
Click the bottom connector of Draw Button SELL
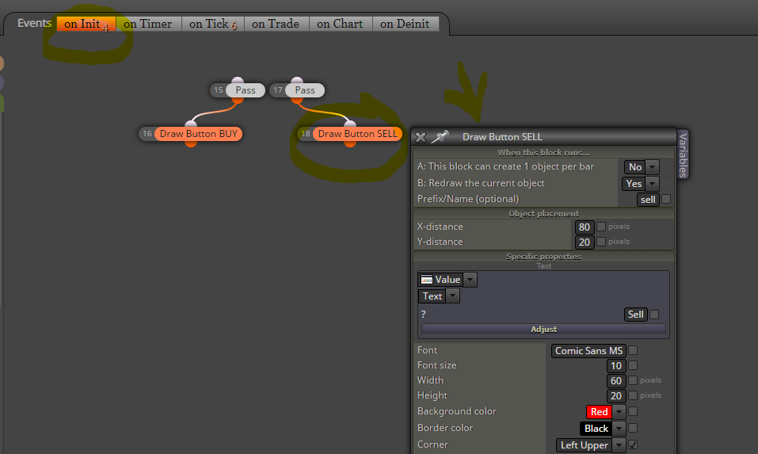coord(350,143)
